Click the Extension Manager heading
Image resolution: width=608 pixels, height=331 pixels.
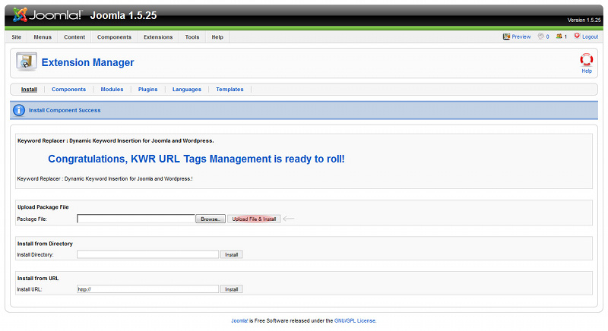point(87,62)
